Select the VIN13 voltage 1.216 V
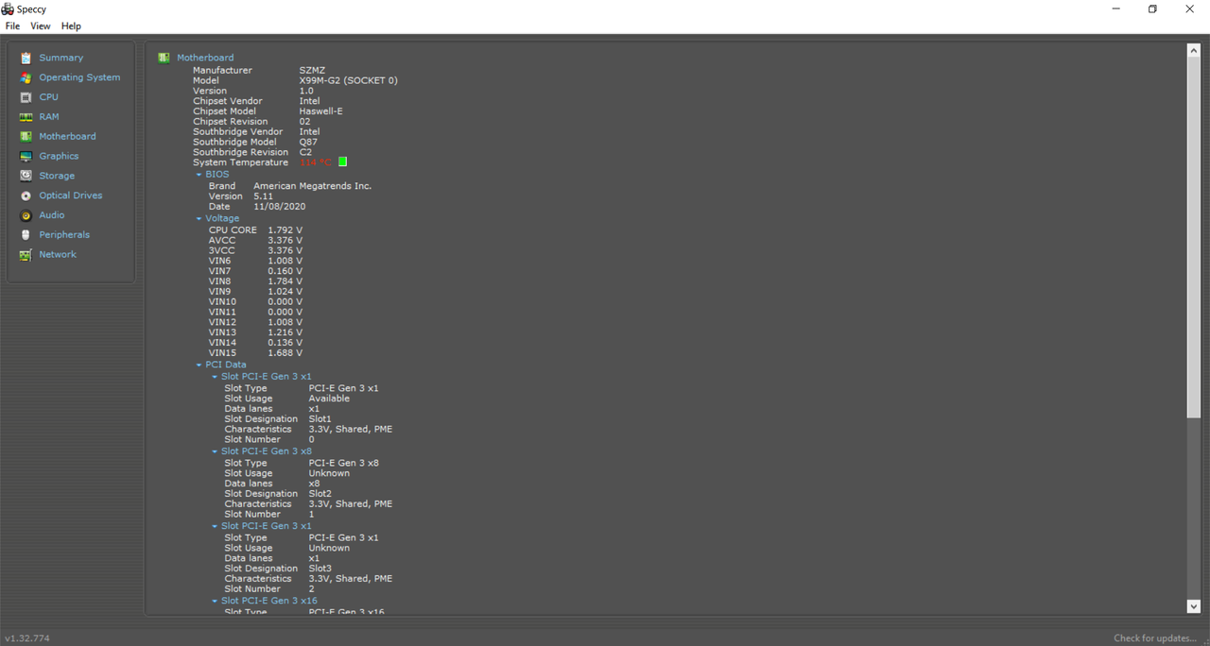Viewport: 1210px width, 646px height. 285,332
